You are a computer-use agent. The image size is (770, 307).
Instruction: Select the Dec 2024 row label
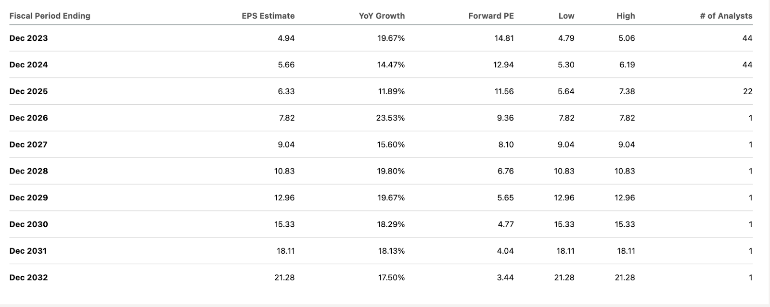click(28, 65)
